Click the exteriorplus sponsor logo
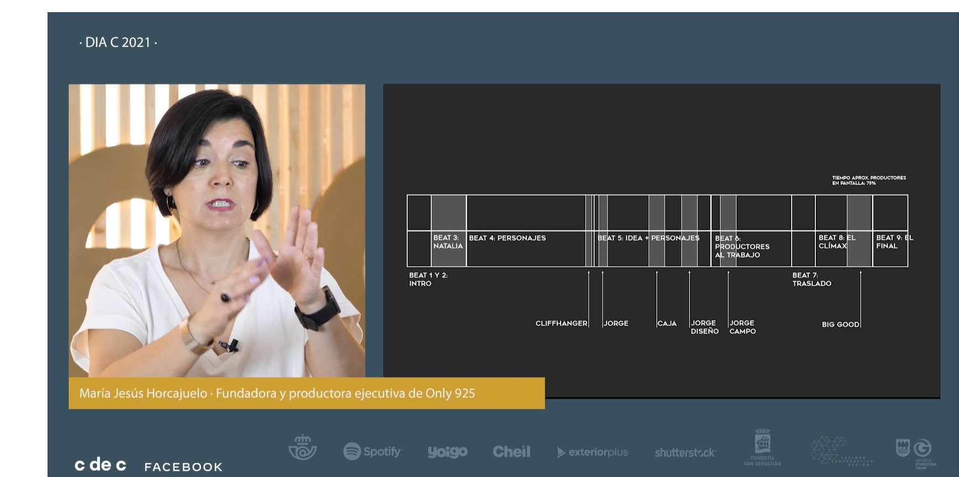Image resolution: width=959 pixels, height=477 pixels. click(x=592, y=452)
